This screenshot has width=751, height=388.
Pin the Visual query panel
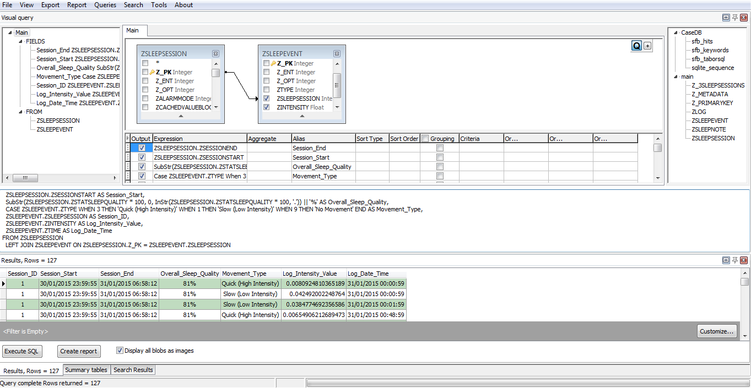[x=734, y=18]
